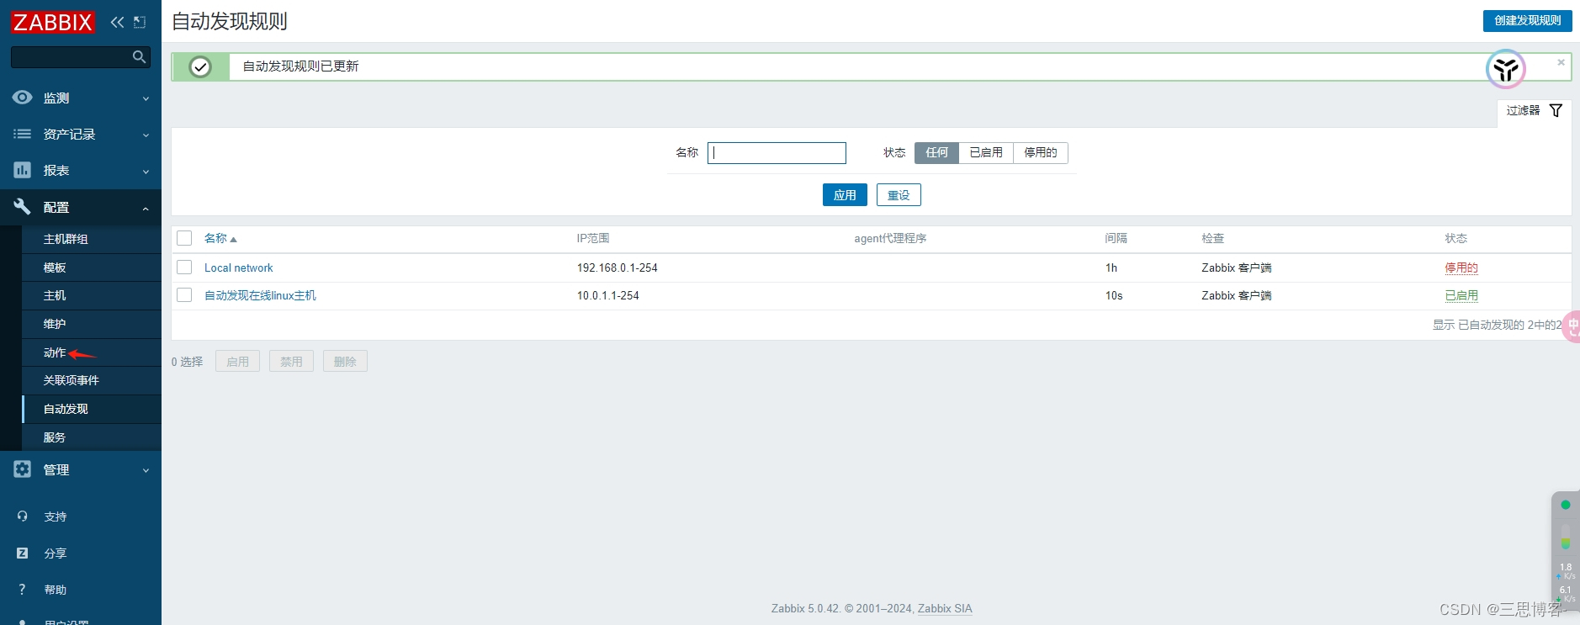Open 主机群组 menu item

[92, 239]
